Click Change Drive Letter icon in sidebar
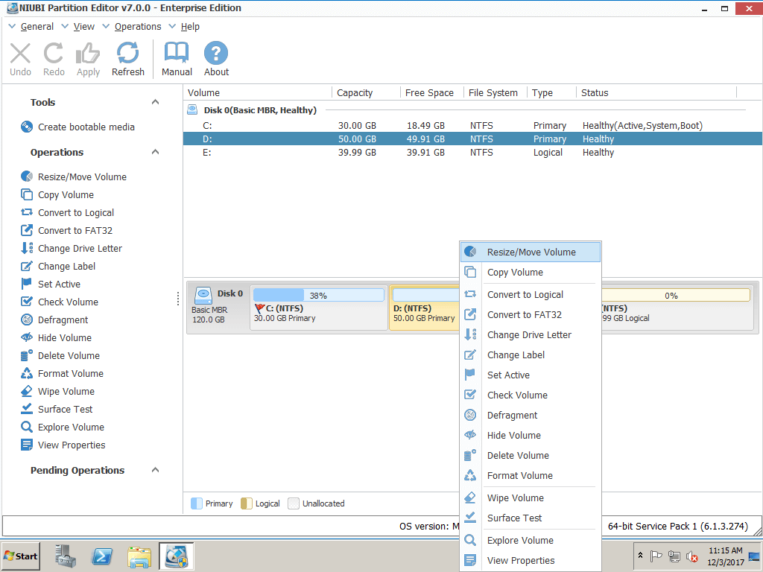 coord(27,248)
